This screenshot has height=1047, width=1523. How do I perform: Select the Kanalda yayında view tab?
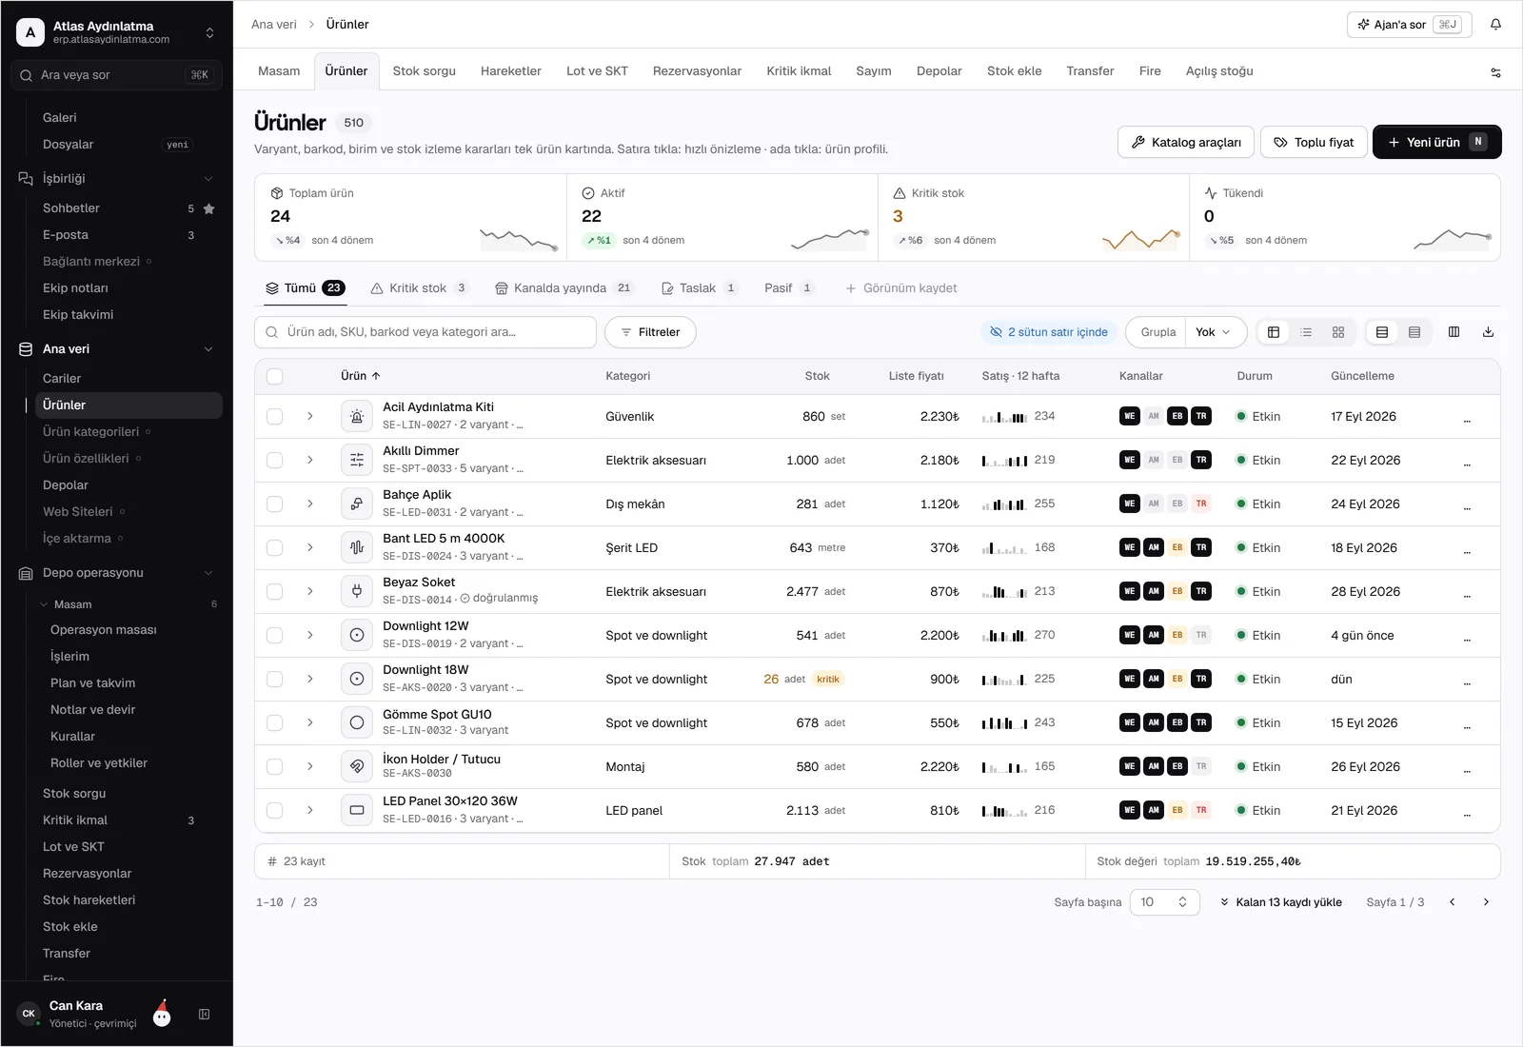click(564, 288)
